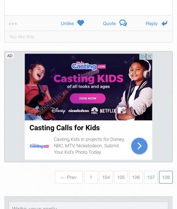Click the Unlike text link

(67, 23)
